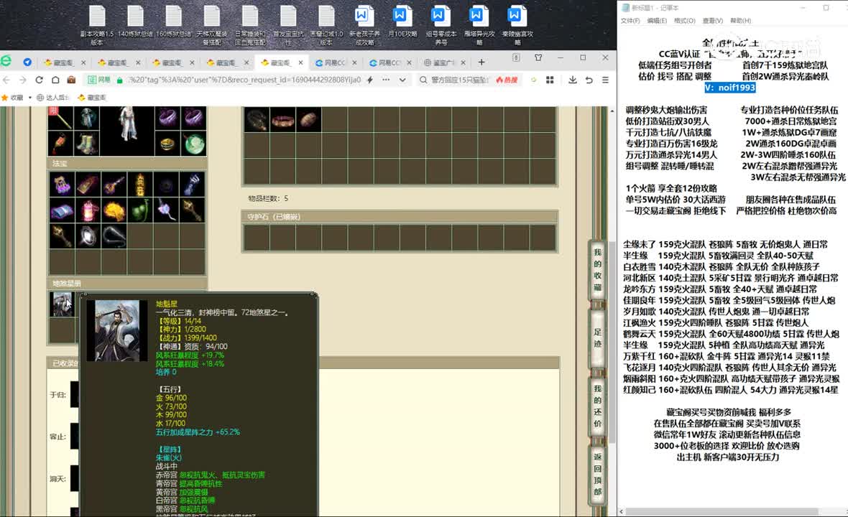Click the 物品栏数: 5 label
Screen dimensions: 848x517
268,198
